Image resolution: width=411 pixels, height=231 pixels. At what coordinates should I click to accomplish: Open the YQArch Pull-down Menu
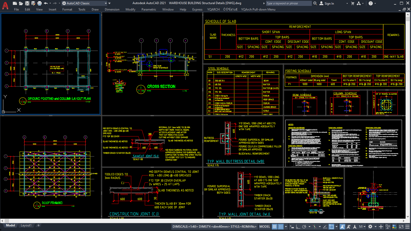[x=258, y=9]
